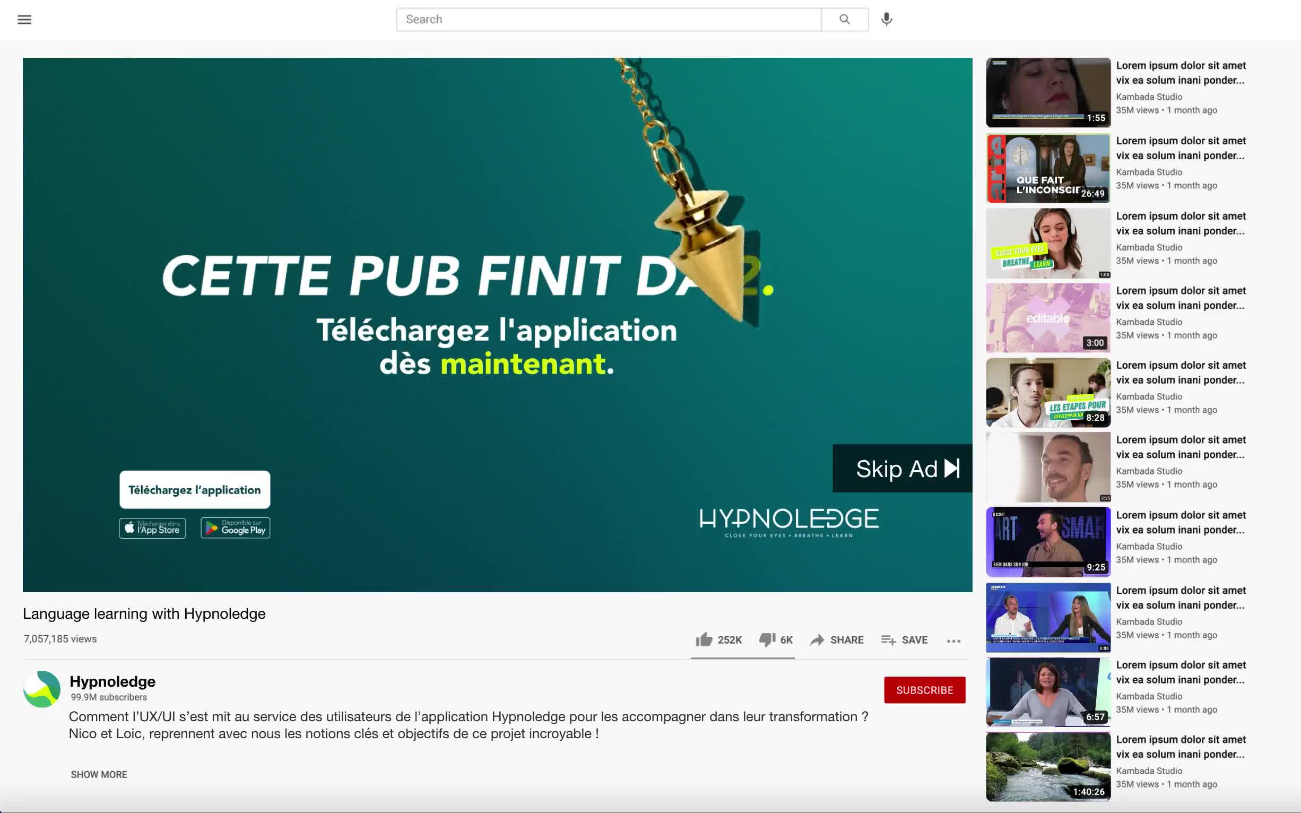Open the Hypnoledge channel avatar
Screen dimensions: 1301x813
pyautogui.click(x=42, y=689)
